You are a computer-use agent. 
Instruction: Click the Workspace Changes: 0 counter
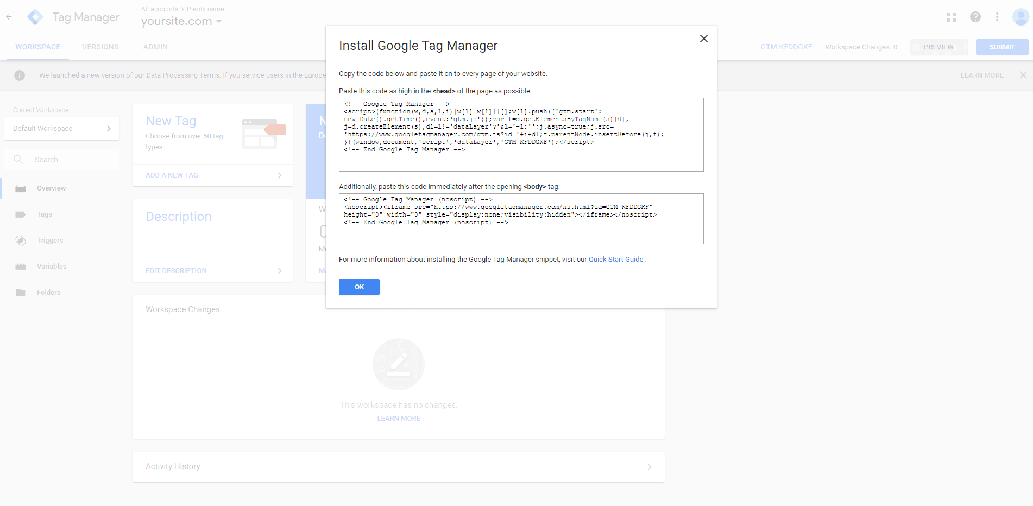861,47
